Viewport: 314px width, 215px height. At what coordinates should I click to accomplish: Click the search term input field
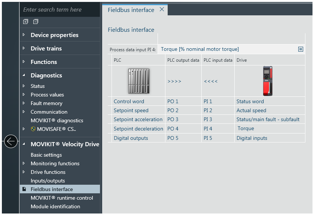[x=60, y=10]
